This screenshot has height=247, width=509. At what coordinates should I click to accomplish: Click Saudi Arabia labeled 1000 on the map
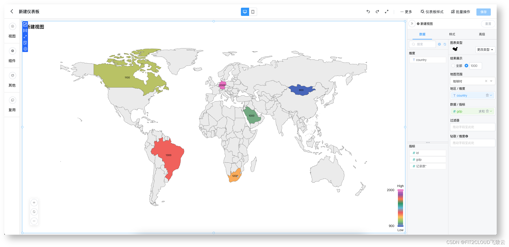(251, 116)
